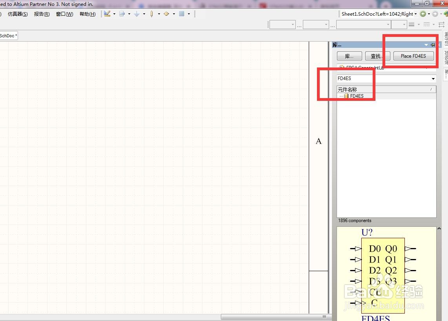Screen dimensions: 448x321
Task: Expand the alignment tools dropdown arrow
Action: click(129, 14)
